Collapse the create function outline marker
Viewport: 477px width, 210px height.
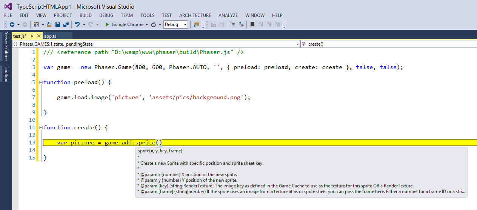pyautogui.click(x=41, y=127)
